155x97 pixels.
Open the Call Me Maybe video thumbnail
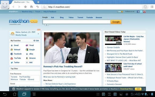[x=113, y=40]
